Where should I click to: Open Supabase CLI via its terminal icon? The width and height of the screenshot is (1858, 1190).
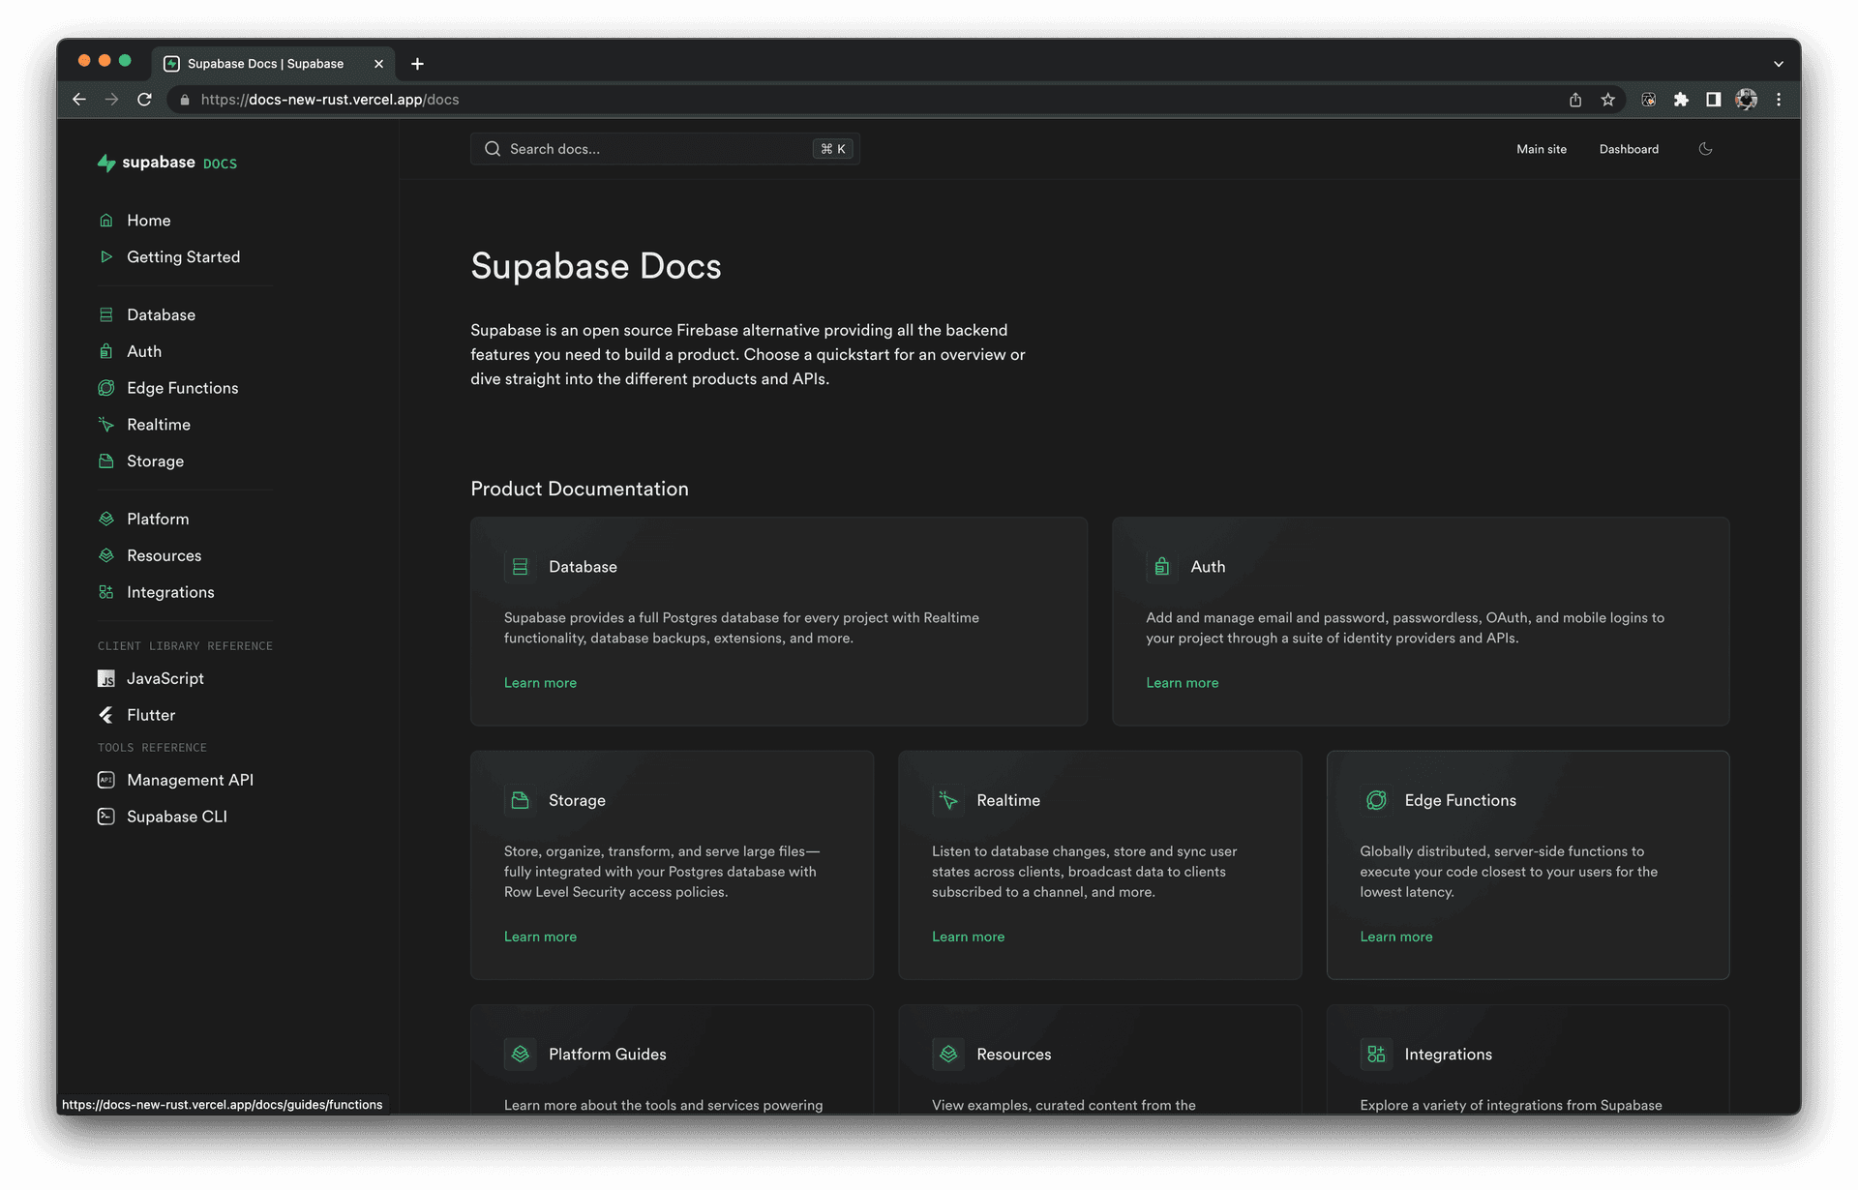pyautogui.click(x=105, y=817)
